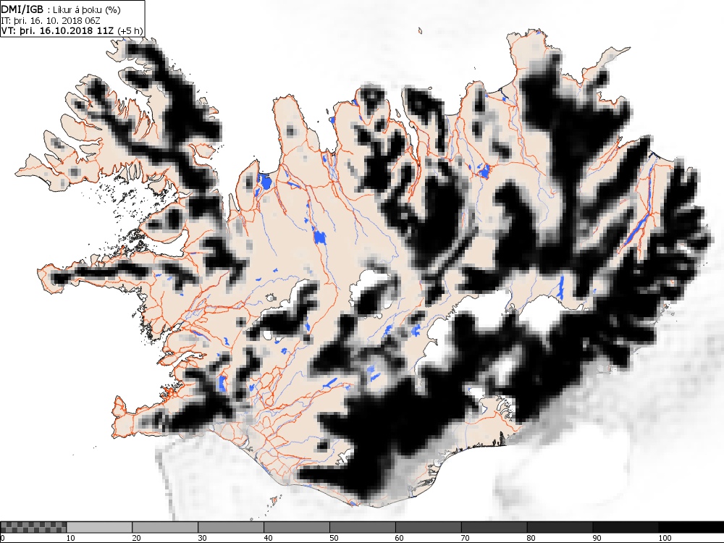Click the '80' scale label

point(531,538)
